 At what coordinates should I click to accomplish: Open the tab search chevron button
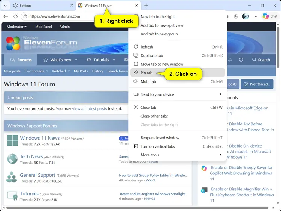click(6, 6)
